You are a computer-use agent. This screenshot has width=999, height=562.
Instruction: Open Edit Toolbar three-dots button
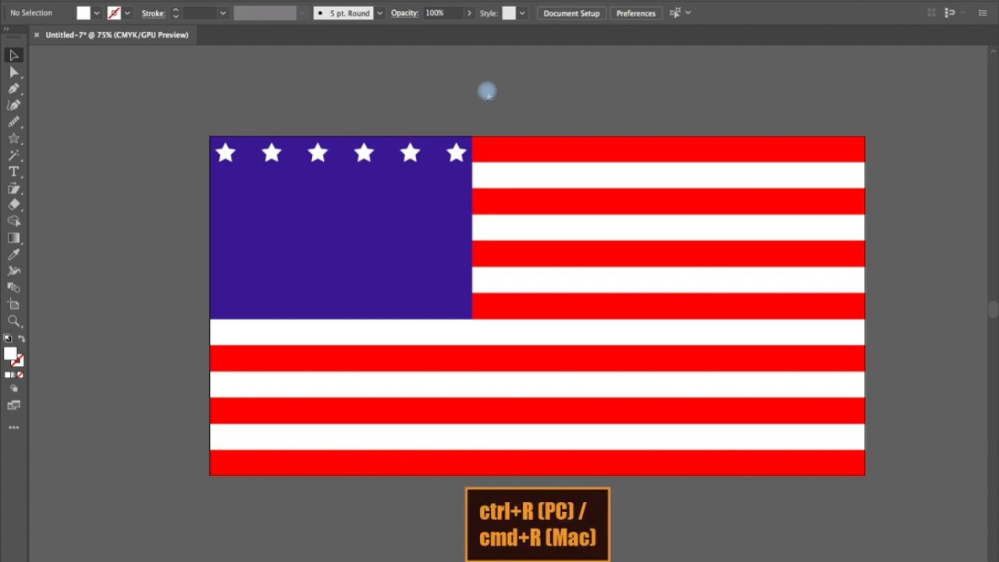[x=13, y=428]
